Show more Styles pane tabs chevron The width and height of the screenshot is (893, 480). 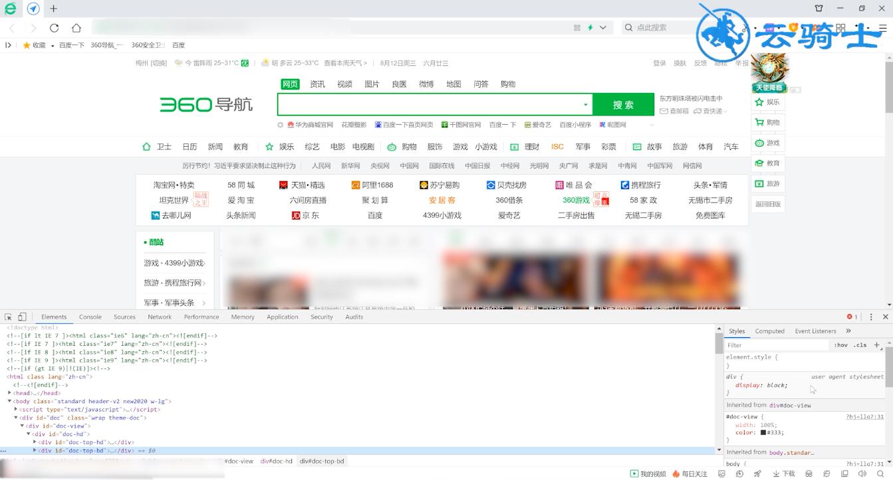(848, 331)
